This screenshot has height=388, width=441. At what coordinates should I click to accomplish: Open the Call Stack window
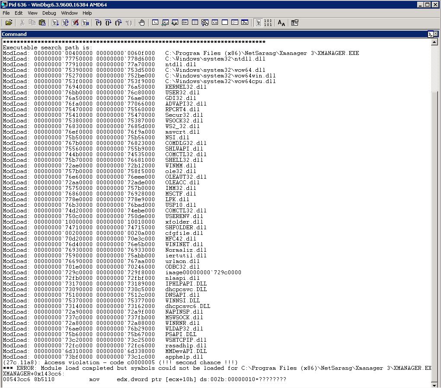(205, 22)
